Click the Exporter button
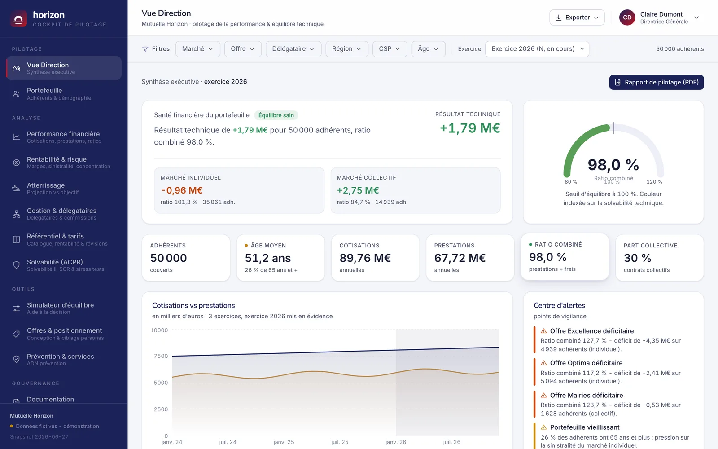The image size is (718, 449). tap(577, 18)
